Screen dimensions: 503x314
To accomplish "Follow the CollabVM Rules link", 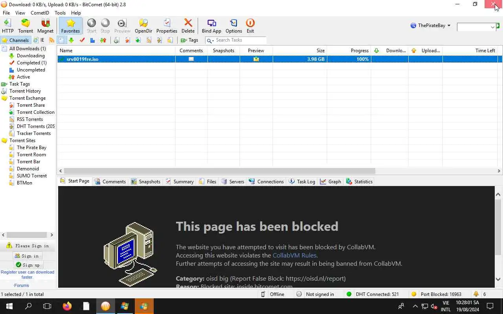I will pyautogui.click(x=294, y=255).
